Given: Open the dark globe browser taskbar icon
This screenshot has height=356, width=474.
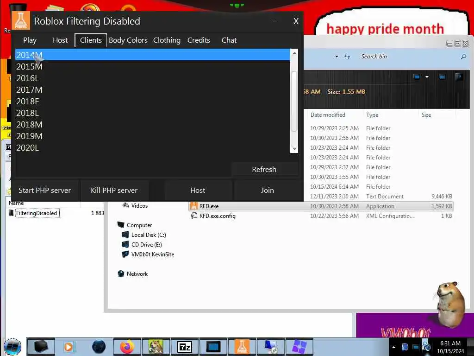Looking at the screenshot, I should [x=99, y=347].
